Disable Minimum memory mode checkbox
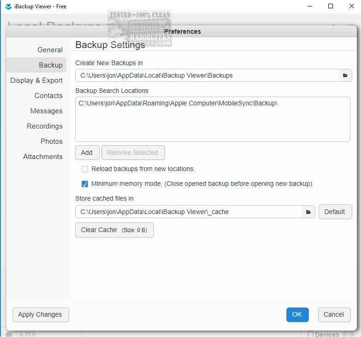The image size is (361, 337). pos(85,184)
